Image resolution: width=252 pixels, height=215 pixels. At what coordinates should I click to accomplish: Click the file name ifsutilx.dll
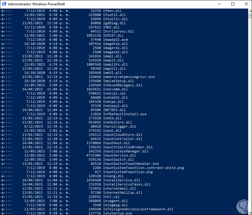click(115, 19)
